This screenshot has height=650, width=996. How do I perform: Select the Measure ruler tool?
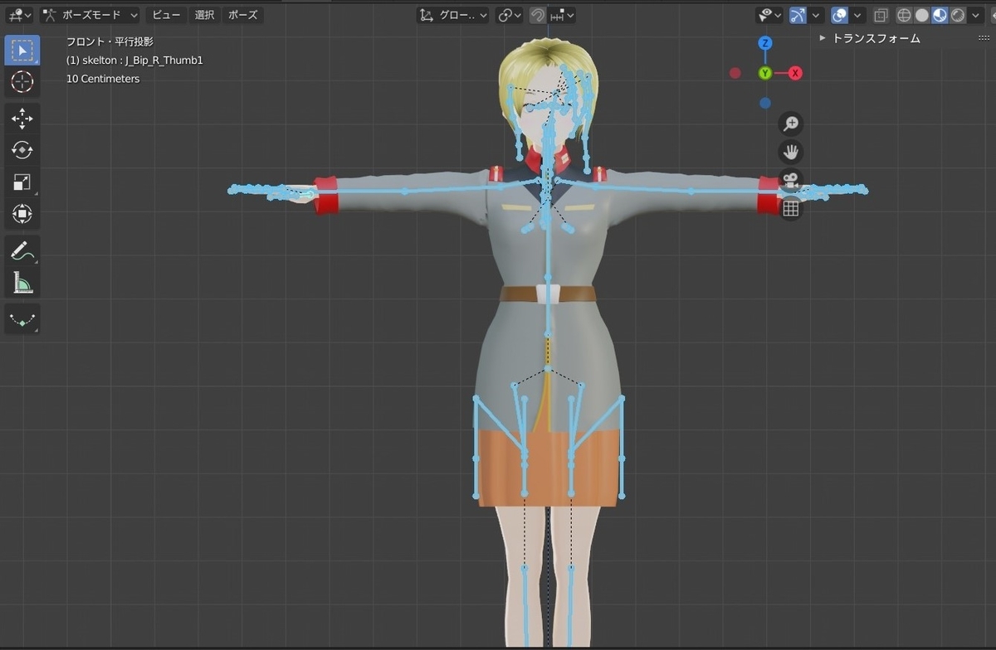tap(22, 283)
